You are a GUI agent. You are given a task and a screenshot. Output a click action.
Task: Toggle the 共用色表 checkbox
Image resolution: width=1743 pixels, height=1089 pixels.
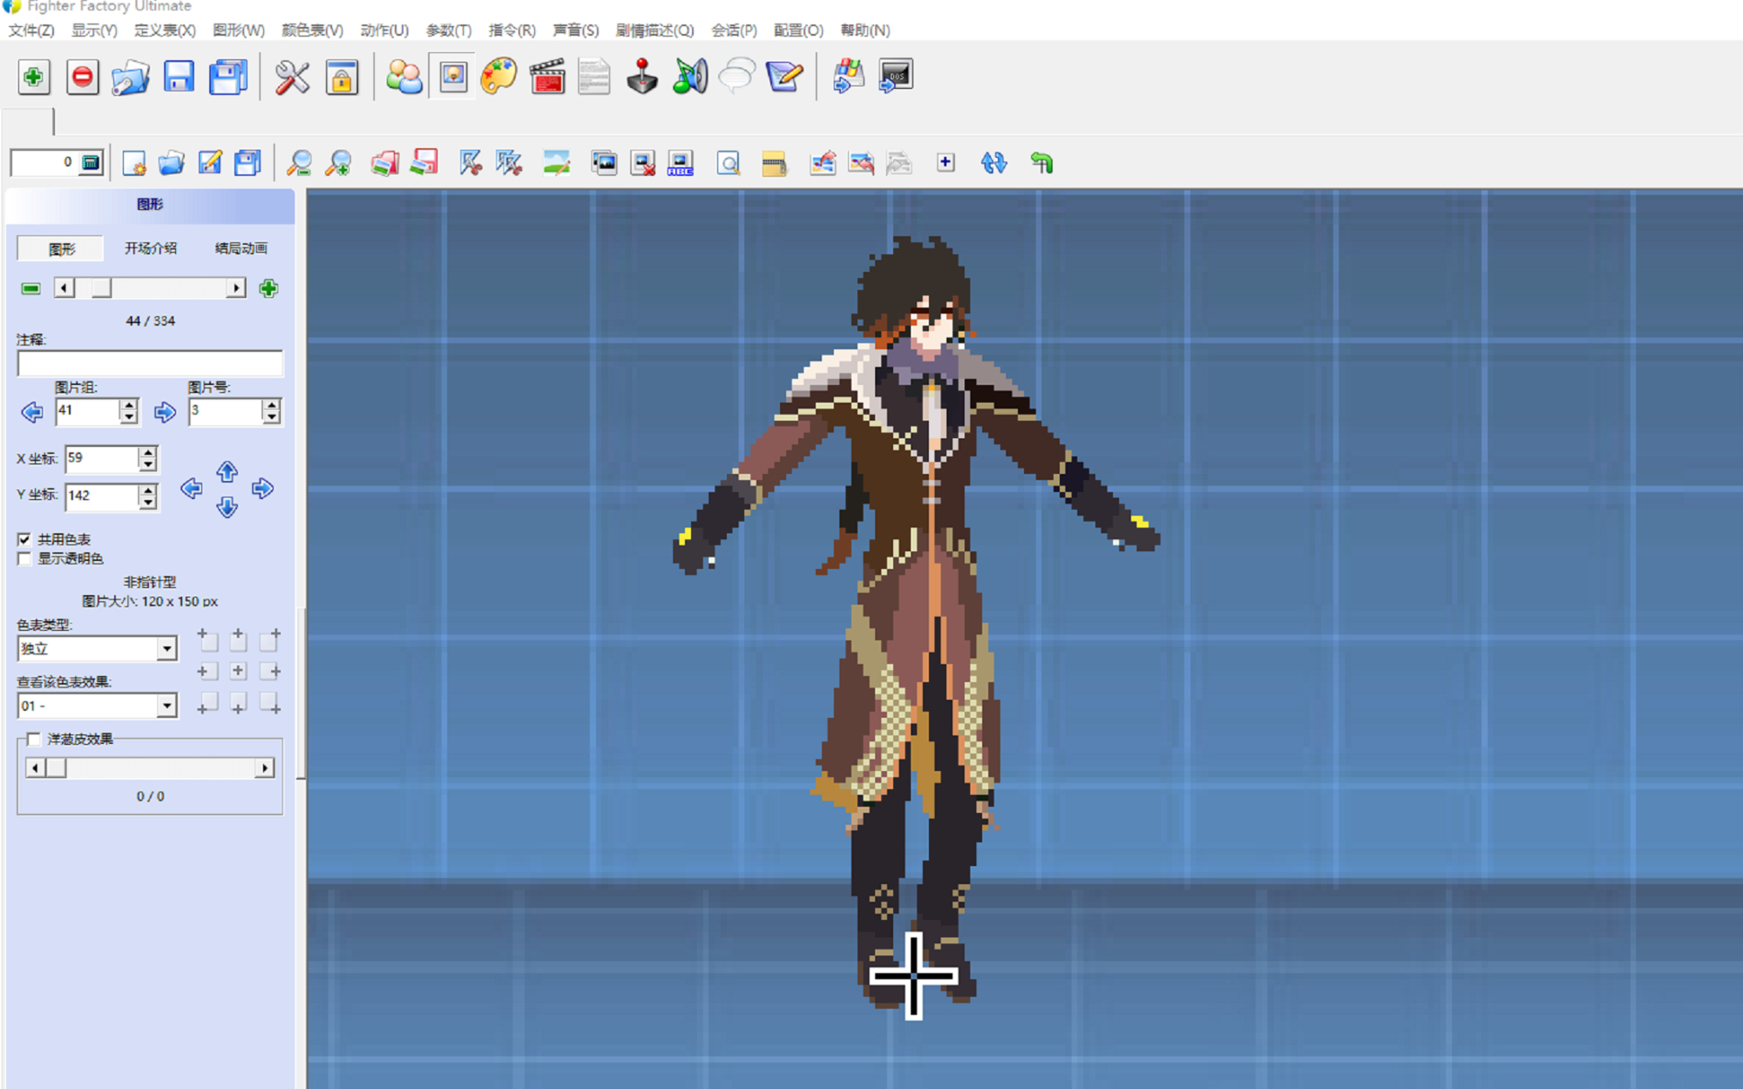click(24, 539)
